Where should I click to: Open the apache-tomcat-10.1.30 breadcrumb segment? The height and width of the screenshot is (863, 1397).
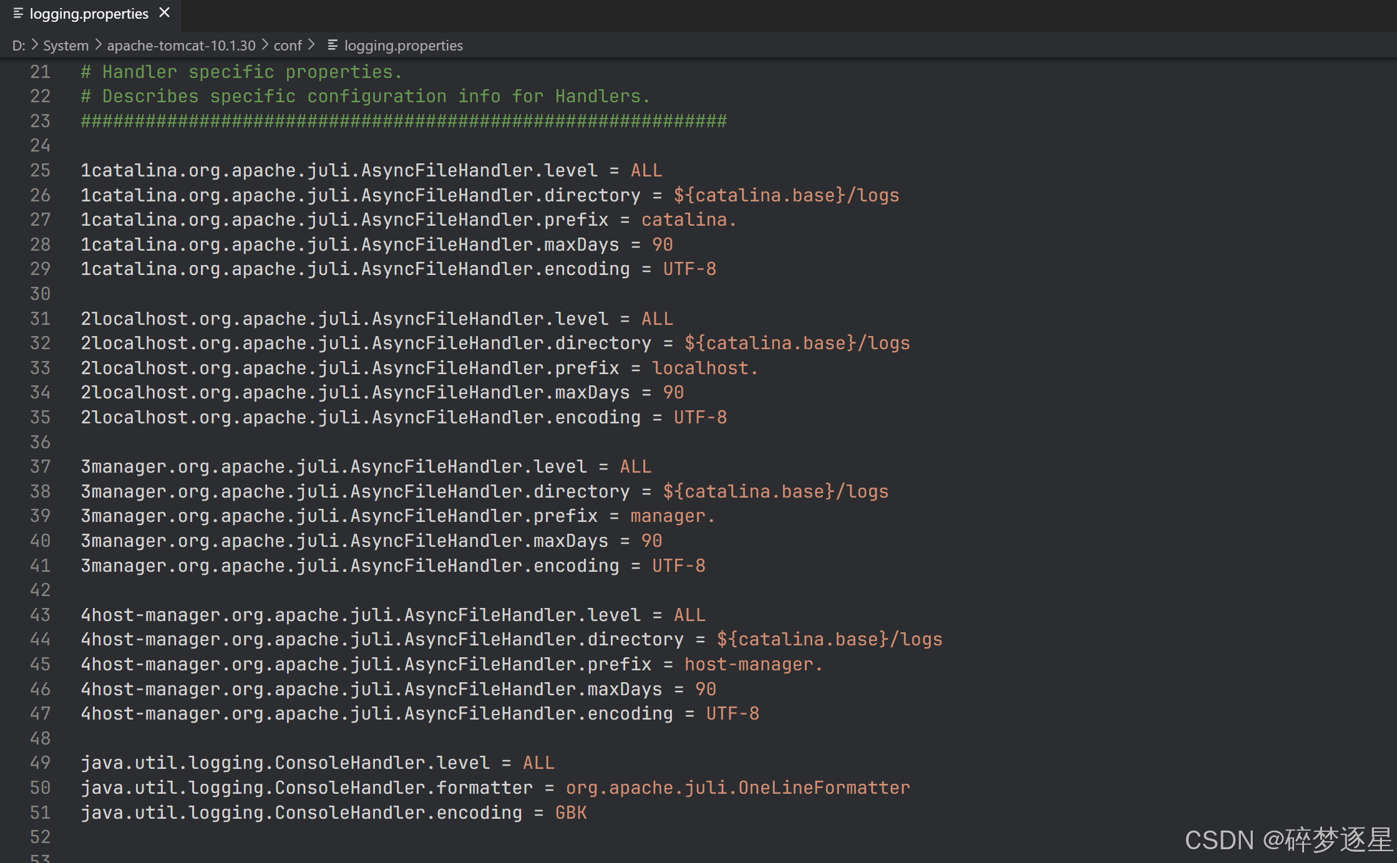[x=181, y=46]
